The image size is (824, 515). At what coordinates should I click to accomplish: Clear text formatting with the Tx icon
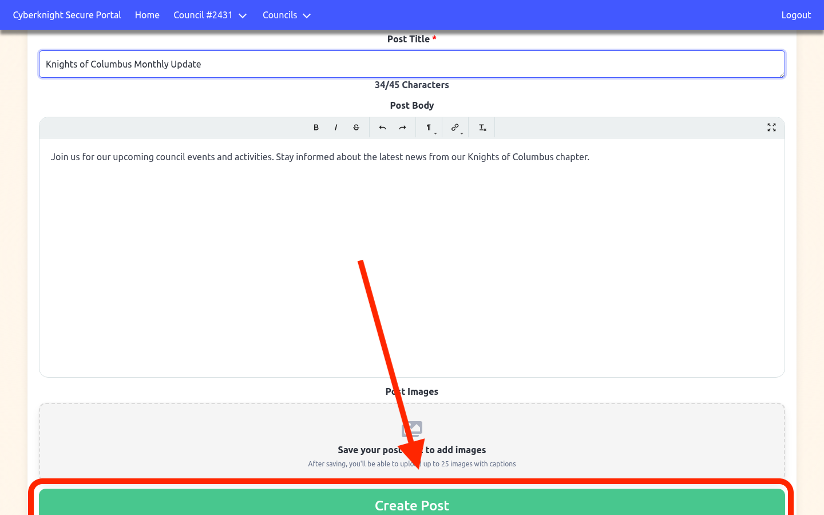pyautogui.click(x=482, y=128)
